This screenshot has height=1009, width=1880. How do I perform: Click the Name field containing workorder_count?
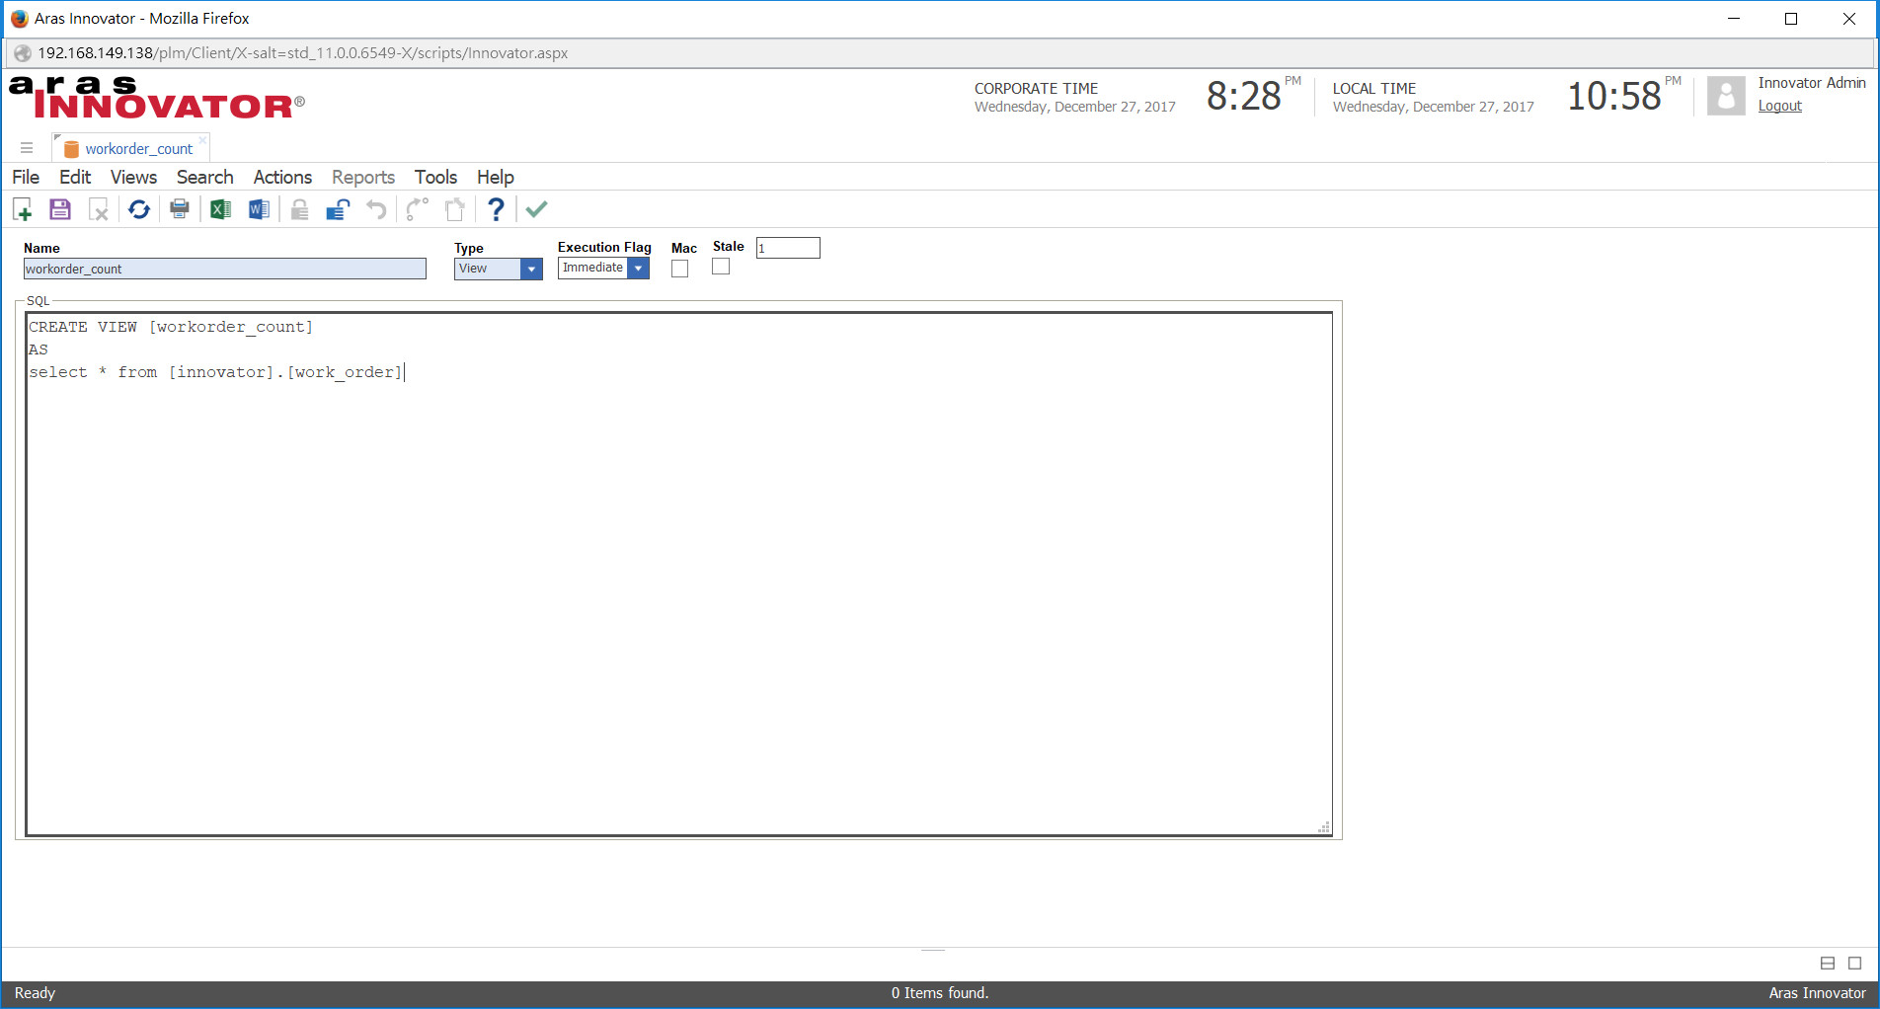[x=225, y=269]
